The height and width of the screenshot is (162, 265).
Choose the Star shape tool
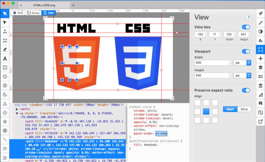pos(5,121)
